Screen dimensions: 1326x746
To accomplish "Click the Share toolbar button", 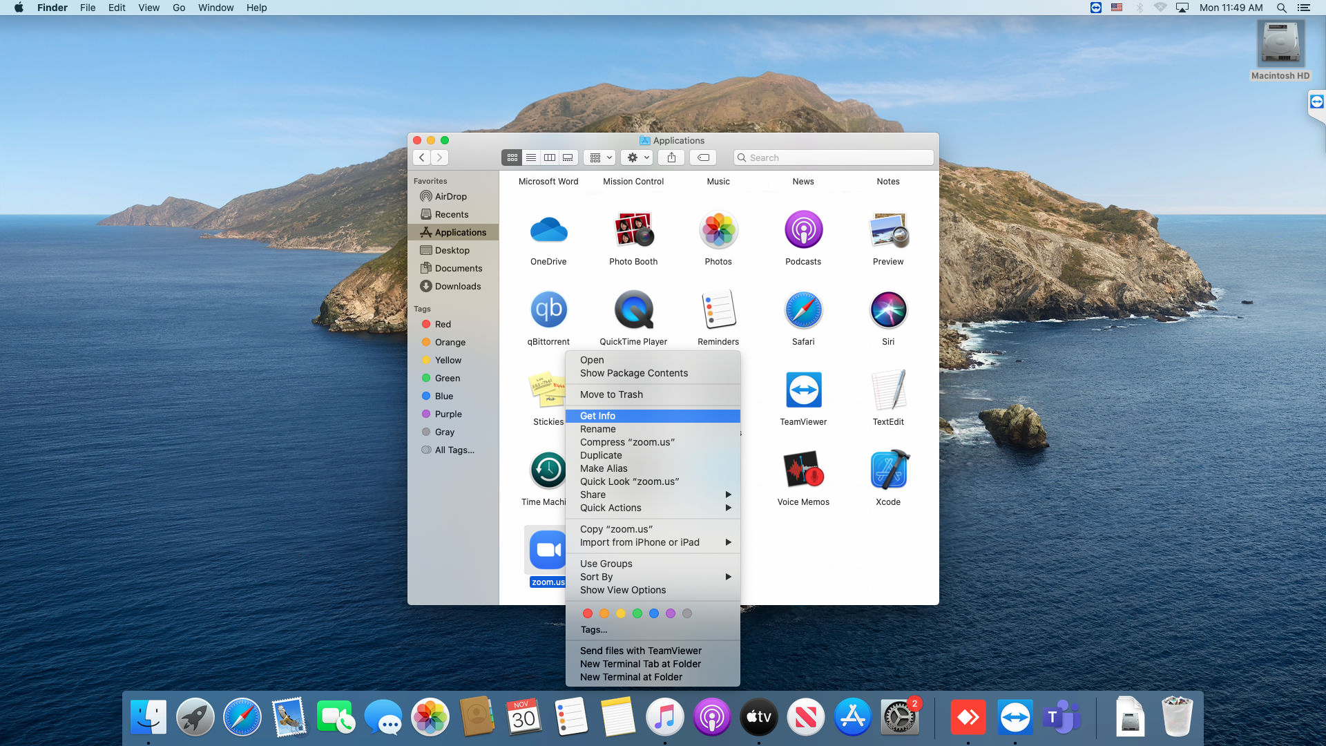I will pyautogui.click(x=671, y=157).
